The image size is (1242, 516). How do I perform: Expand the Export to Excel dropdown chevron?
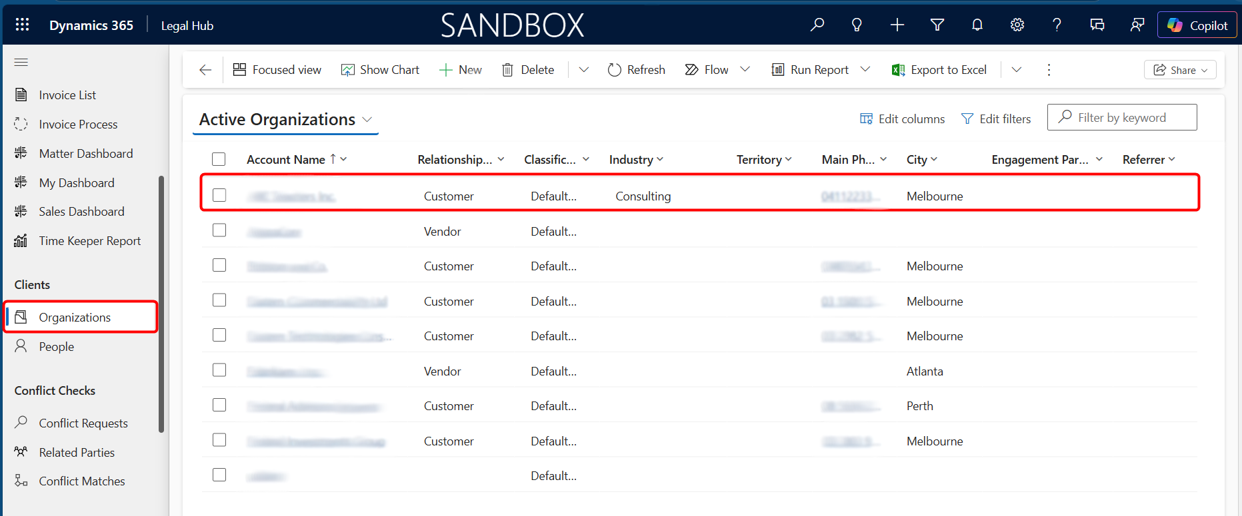pos(1017,70)
